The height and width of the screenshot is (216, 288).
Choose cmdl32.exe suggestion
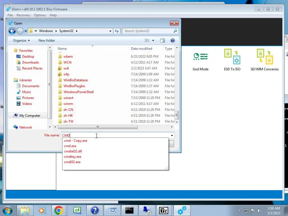coord(72,162)
